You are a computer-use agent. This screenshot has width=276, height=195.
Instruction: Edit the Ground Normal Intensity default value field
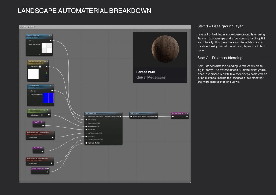(41, 115)
